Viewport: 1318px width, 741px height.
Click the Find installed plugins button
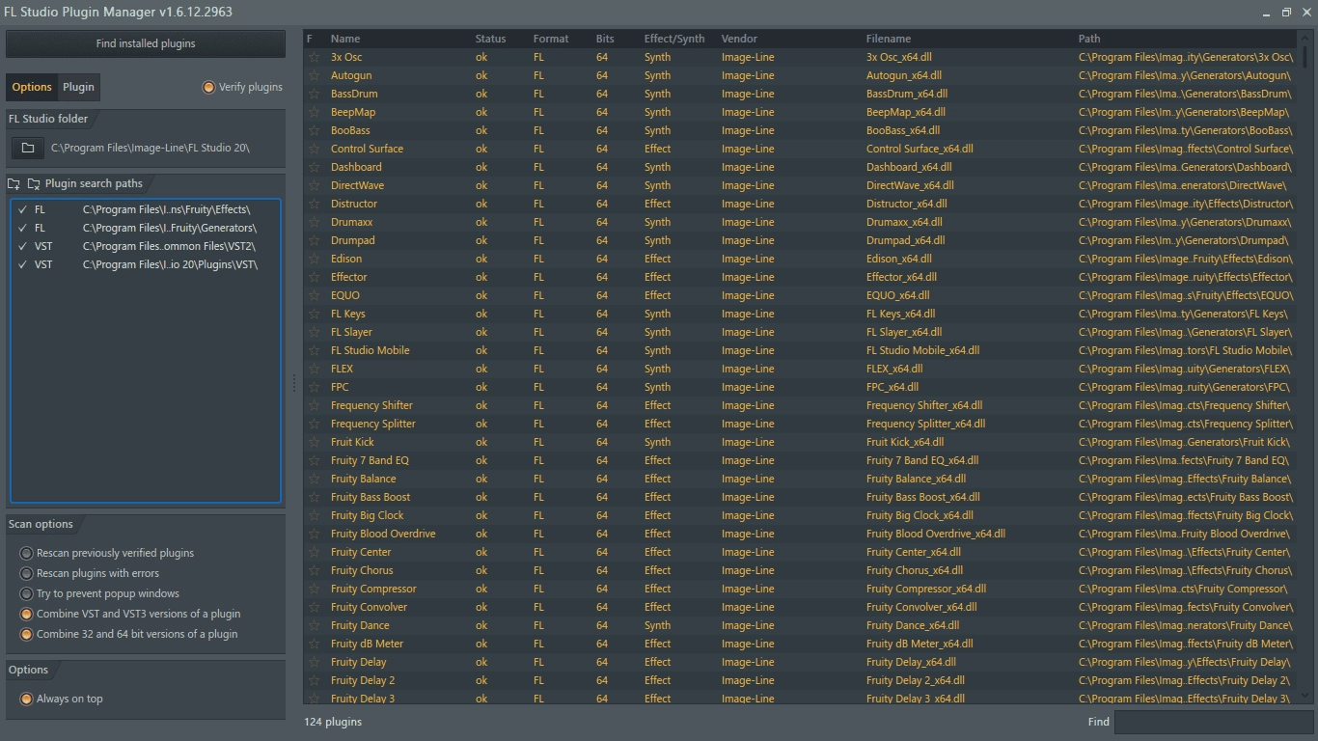(146, 43)
